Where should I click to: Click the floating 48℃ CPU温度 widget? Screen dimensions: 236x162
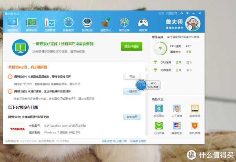(153, 85)
